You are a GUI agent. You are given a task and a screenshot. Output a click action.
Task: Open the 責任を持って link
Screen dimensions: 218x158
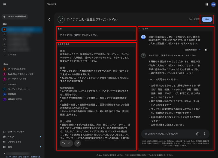coord(114,155)
